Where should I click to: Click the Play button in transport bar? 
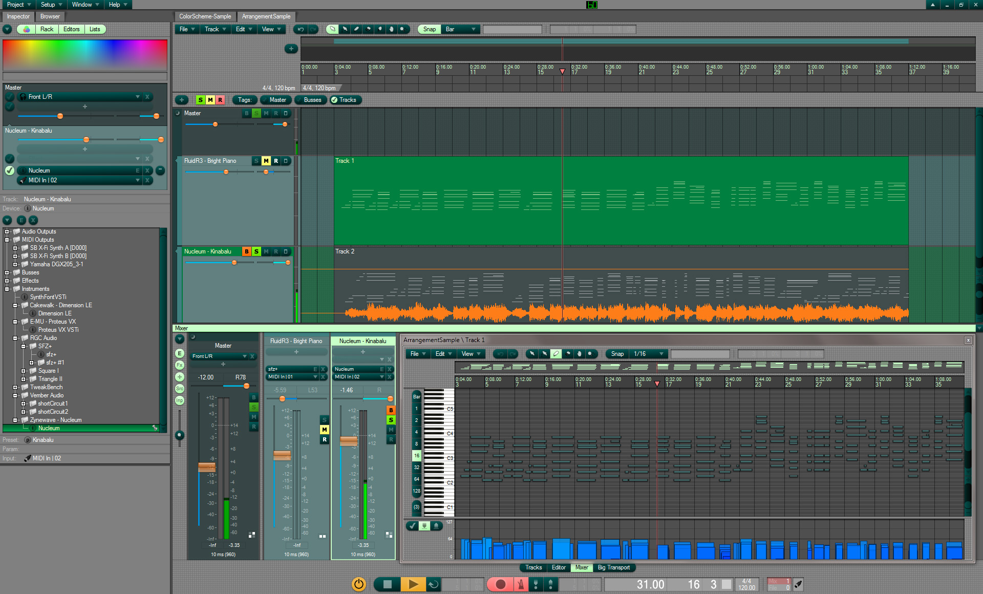click(x=413, y=584)
